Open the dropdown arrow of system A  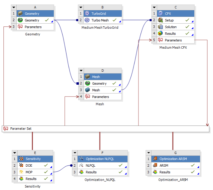(14, 7)
